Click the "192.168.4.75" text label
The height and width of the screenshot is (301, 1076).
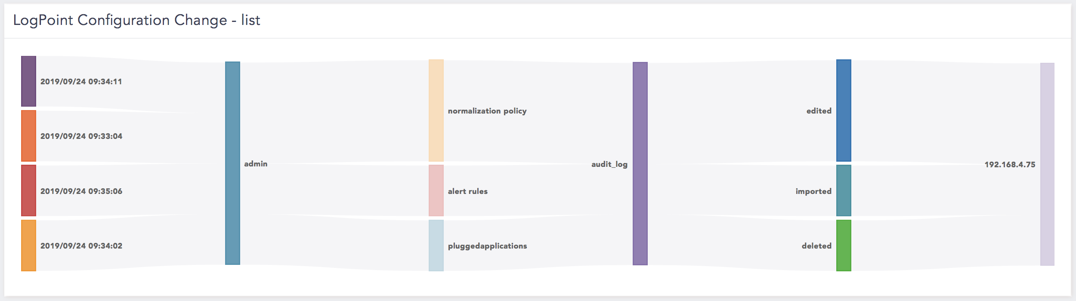point(1010,165)
